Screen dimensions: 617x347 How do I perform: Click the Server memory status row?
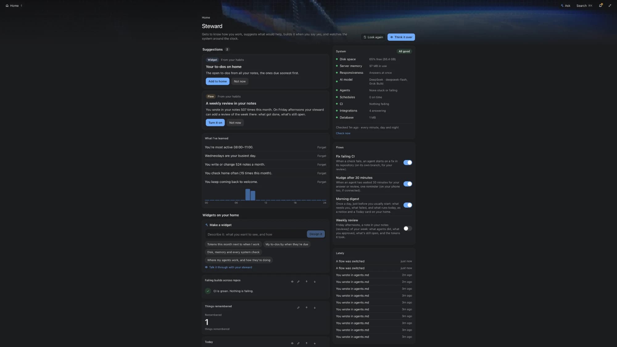coord(374,66)
